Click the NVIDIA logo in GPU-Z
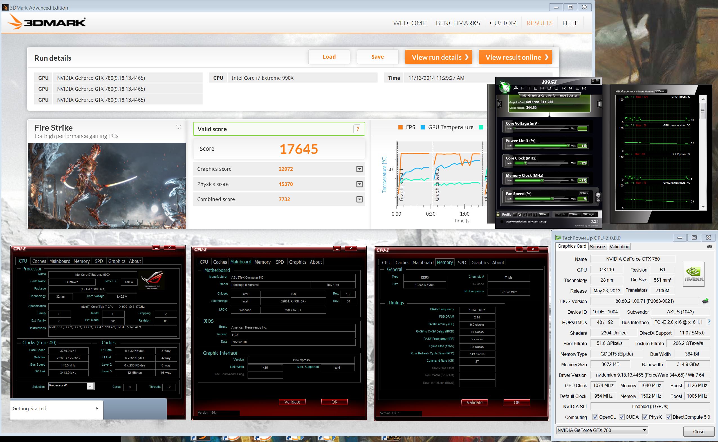The width and height of the screenshot is (718, 442). tap(694, 274)
